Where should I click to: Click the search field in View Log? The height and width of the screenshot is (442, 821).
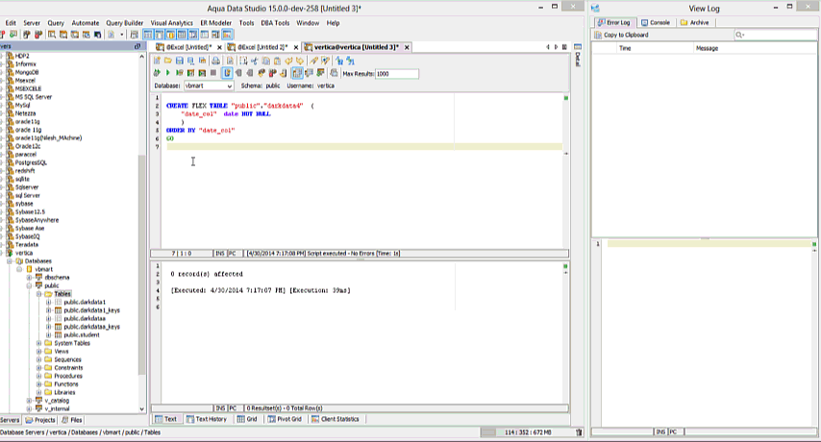(x=776, y=35)
